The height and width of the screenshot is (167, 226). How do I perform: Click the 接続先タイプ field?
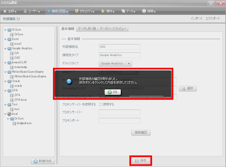(x=119, y=55)
